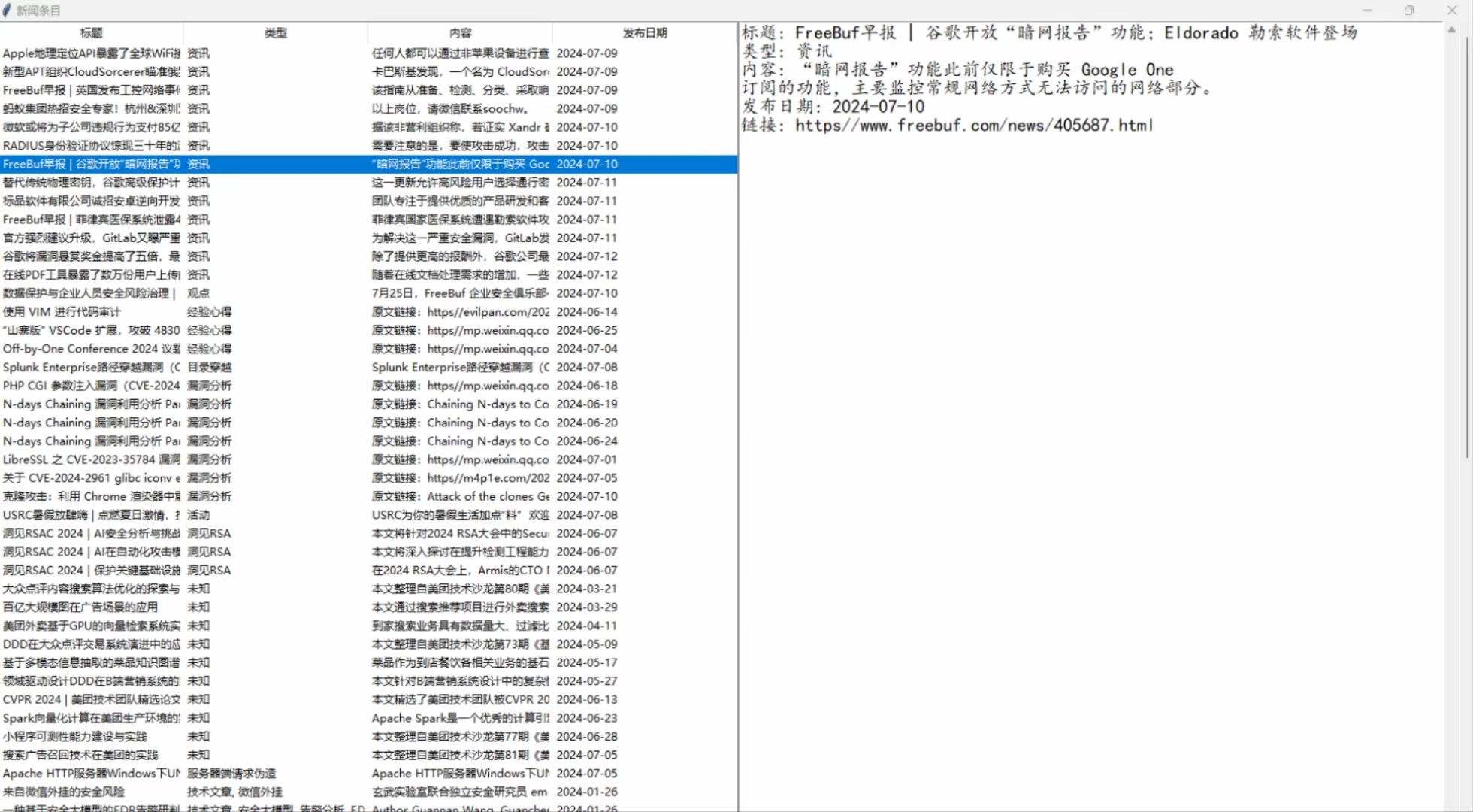Select row '使用 VIM 进行代码审计'
Image resolution: width=1473 pixels, height=812 pixels.
(x=368, y=311)
